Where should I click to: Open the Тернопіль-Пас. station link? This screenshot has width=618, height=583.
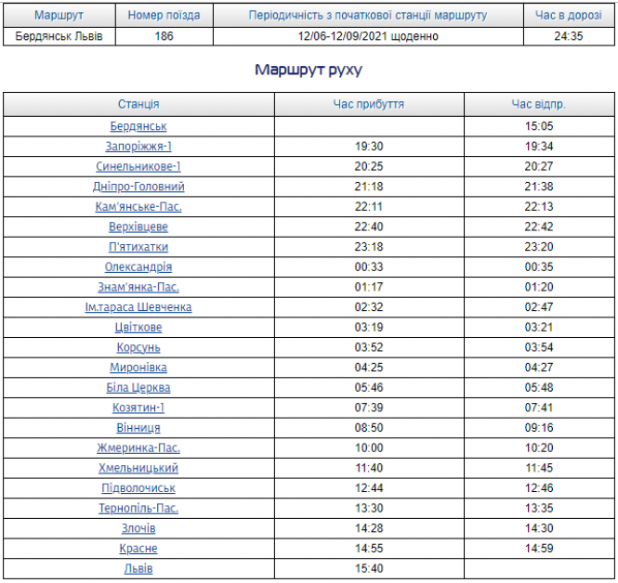click(138, 508)
